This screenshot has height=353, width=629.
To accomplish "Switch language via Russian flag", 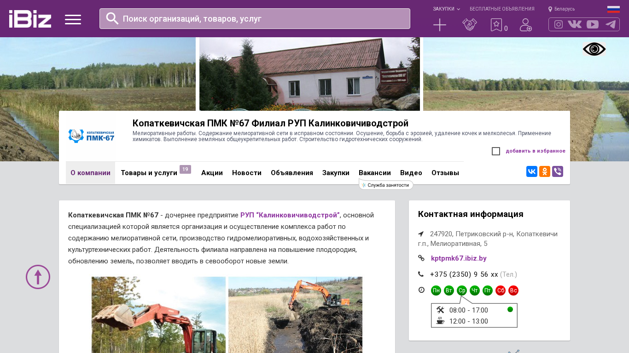I will point(613,9).
